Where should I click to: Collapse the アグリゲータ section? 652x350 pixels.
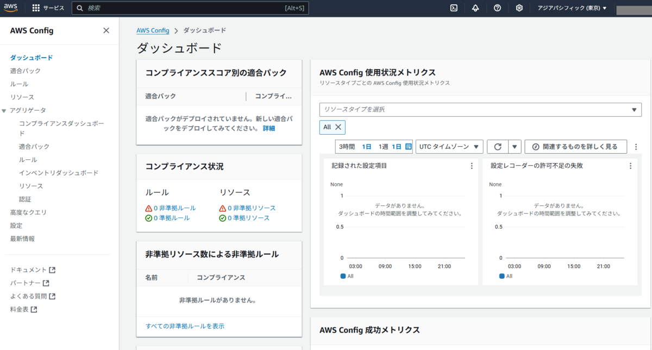pos(4,110)
